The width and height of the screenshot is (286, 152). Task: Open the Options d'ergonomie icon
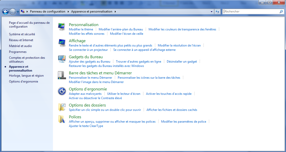click(x=62, y=91)
